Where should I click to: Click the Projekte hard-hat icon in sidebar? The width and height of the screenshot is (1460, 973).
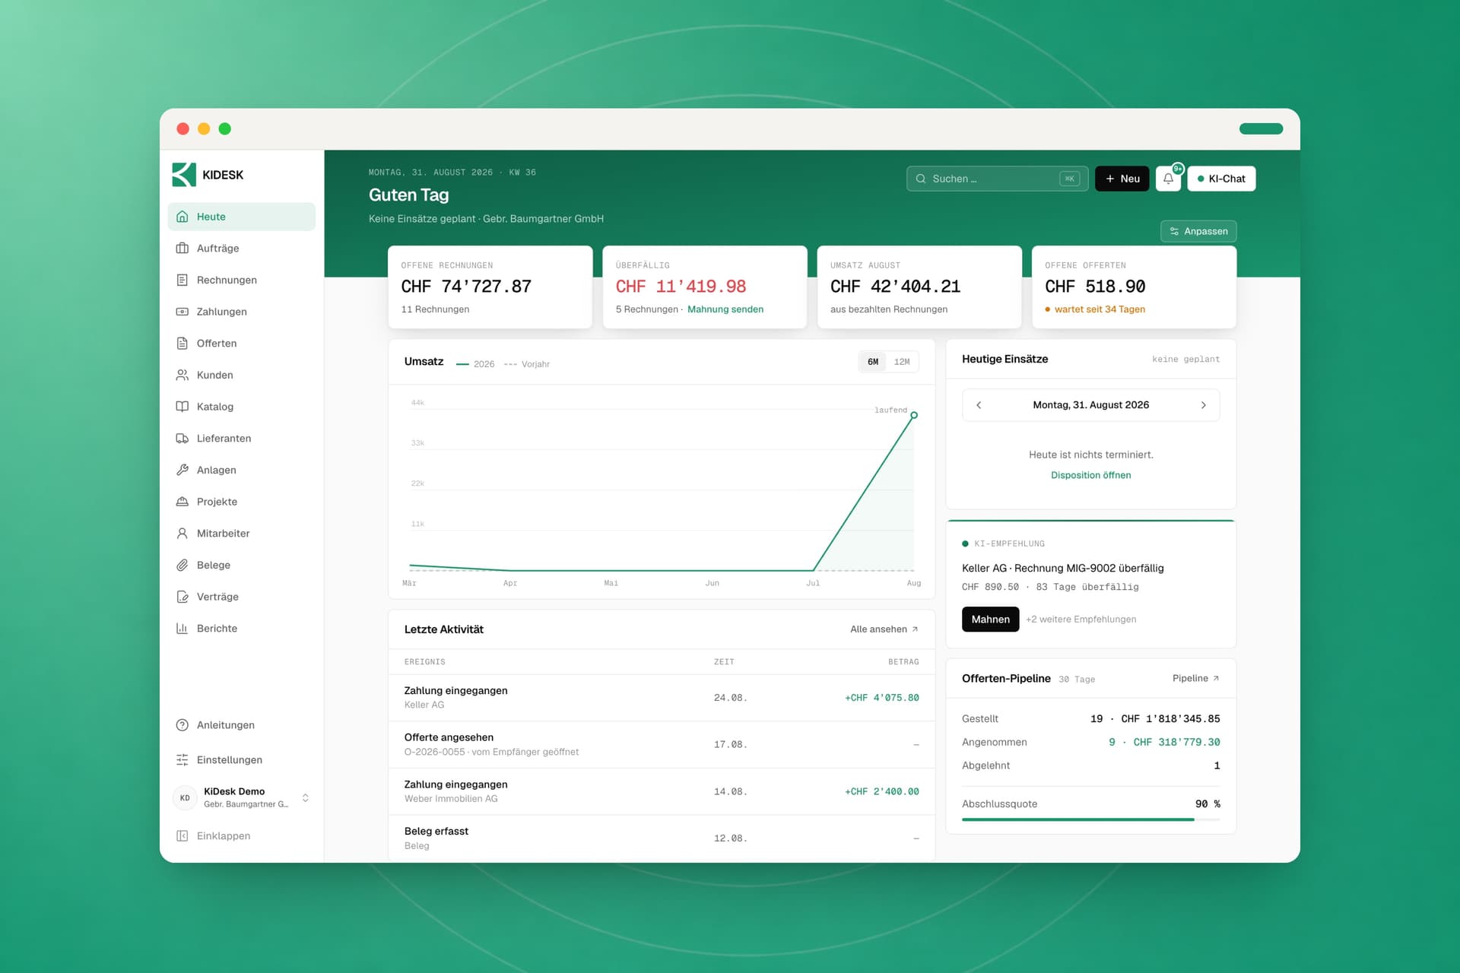(x=182, y=502)
